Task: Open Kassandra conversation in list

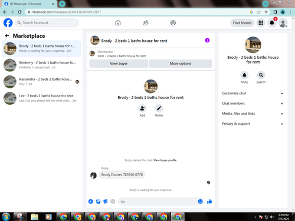Action: click(41, 82)
